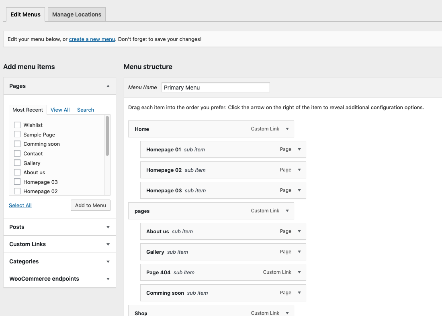Expand Gallery sub item configuration arrow
The height and width of the screenshot is (316, 442).
299,252
